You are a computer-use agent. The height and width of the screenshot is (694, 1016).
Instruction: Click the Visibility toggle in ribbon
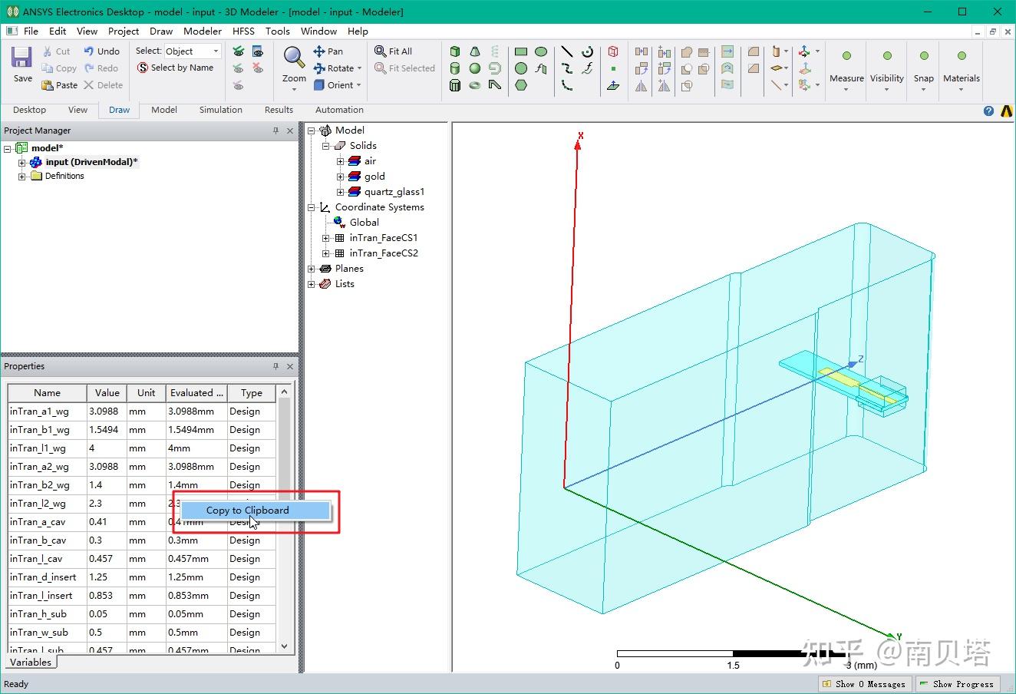coord(887,56)
